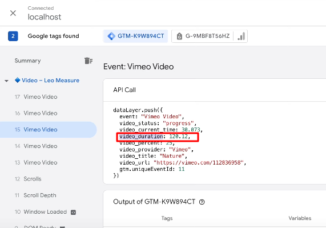Switch to the Variables tab
The height and width of the screenshot is (228, 326).
(x=300, y=218)
